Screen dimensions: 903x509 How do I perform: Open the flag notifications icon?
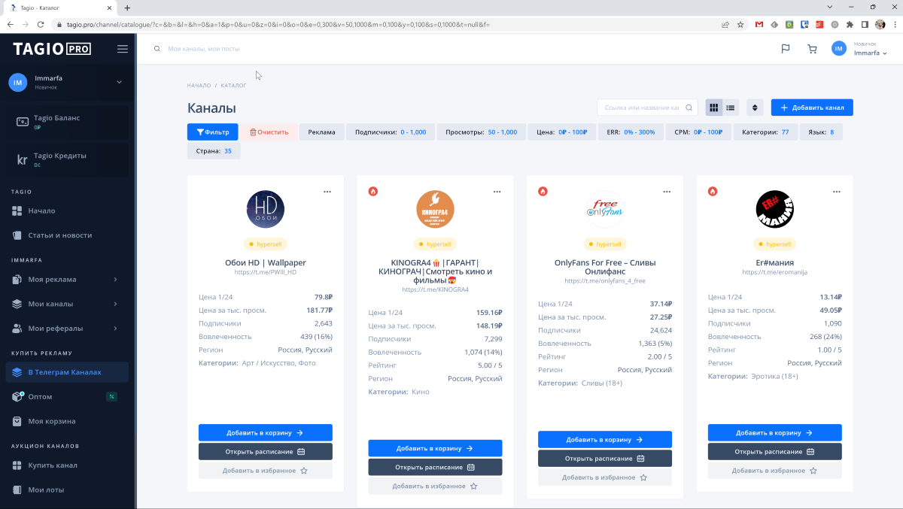pos(786,49)
